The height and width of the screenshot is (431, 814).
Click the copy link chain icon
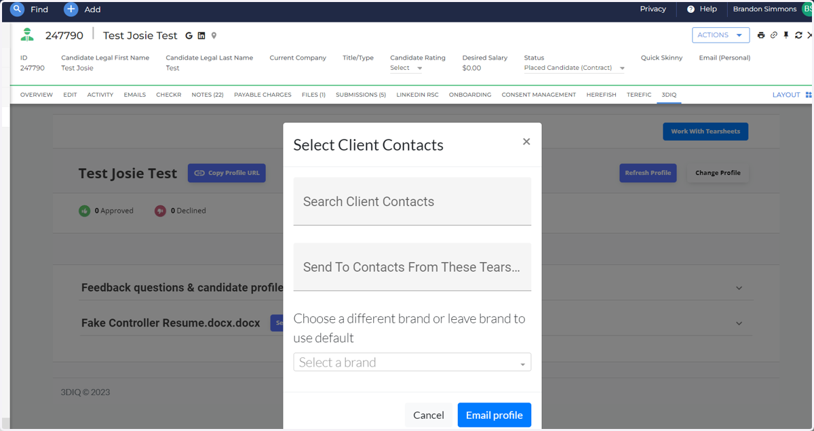coord(774,35)
